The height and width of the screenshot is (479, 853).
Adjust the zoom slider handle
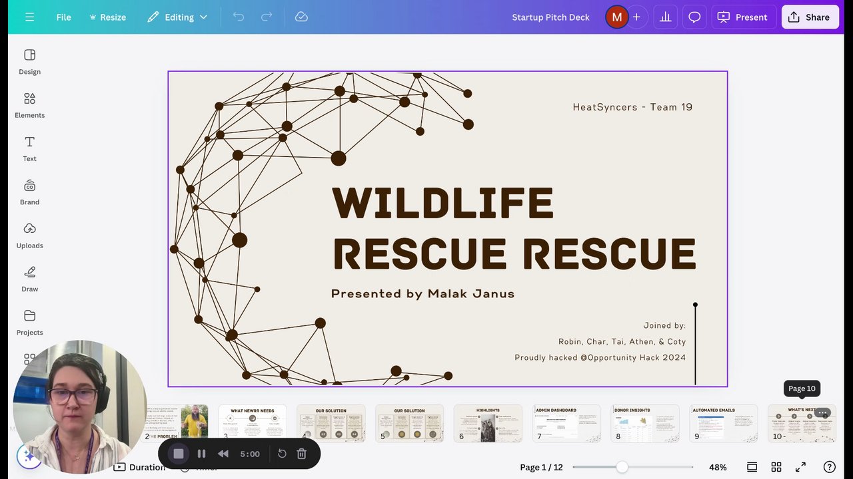click(622, 467)
